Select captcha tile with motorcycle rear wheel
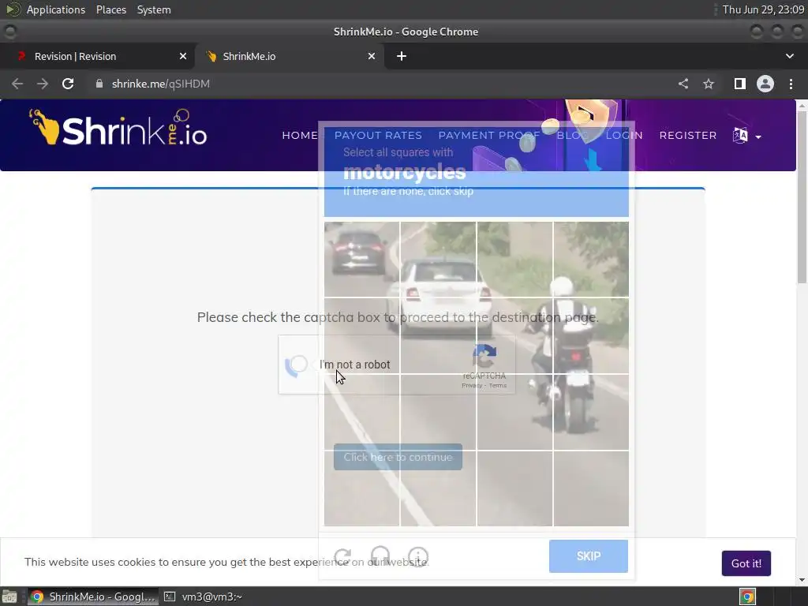808x606 pixels. click(x=591, y=412)
